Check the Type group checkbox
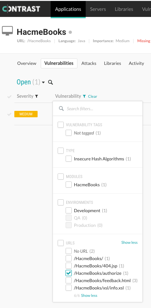The width and height of the screenshot is (151, 308). [61, 151]
